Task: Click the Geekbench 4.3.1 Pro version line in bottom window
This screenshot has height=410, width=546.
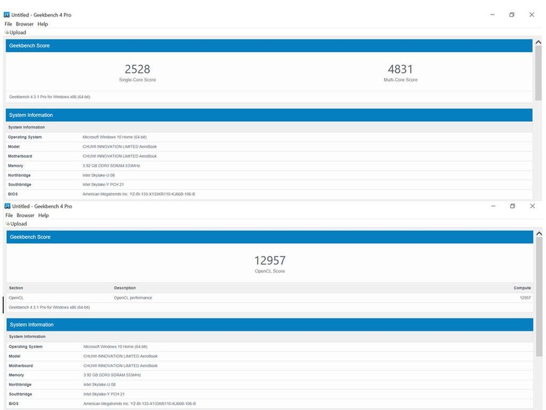Action: tap(49, 307)
